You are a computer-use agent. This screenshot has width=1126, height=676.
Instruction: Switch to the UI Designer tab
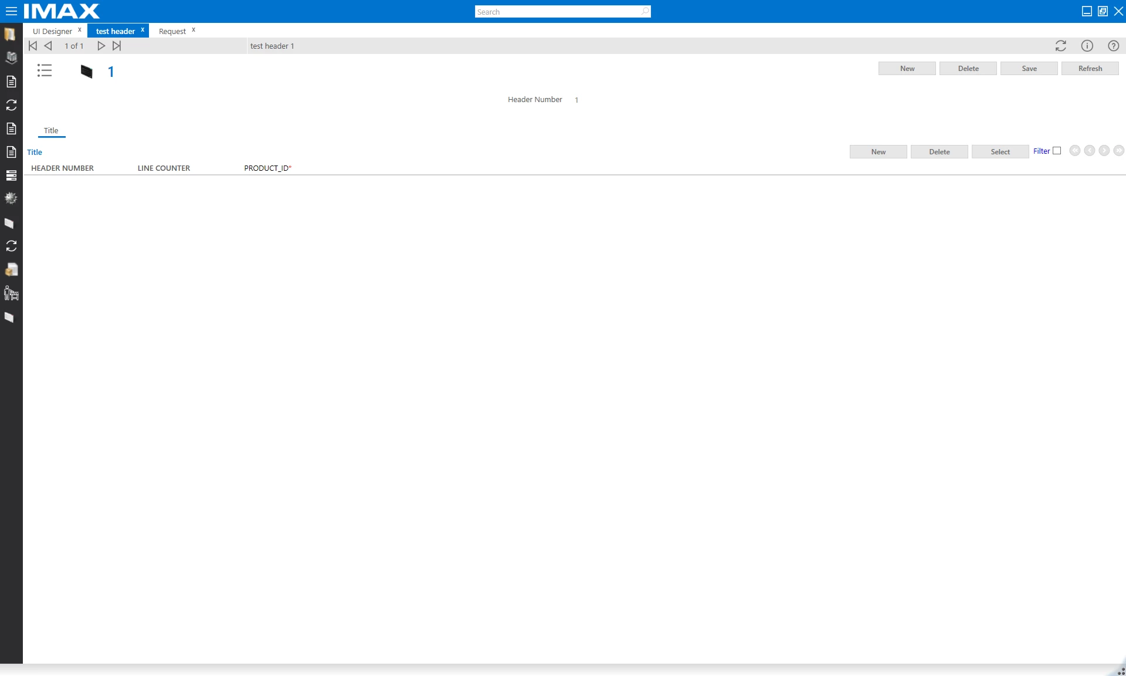tap(52, 31)
